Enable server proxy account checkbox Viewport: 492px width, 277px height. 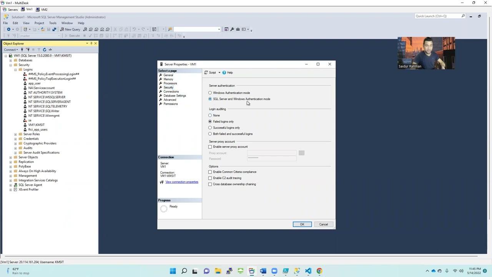tap(210, 147)
